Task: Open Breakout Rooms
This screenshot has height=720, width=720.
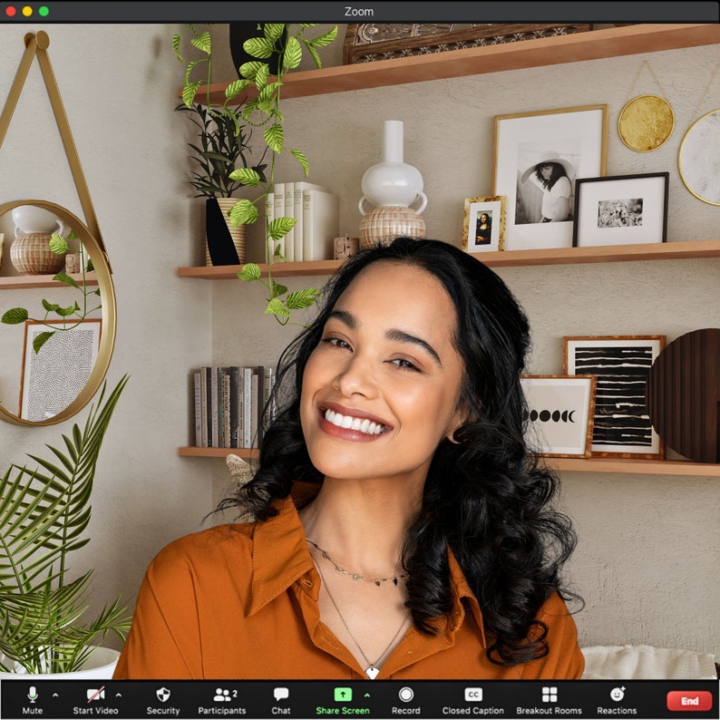Action: 550,700
